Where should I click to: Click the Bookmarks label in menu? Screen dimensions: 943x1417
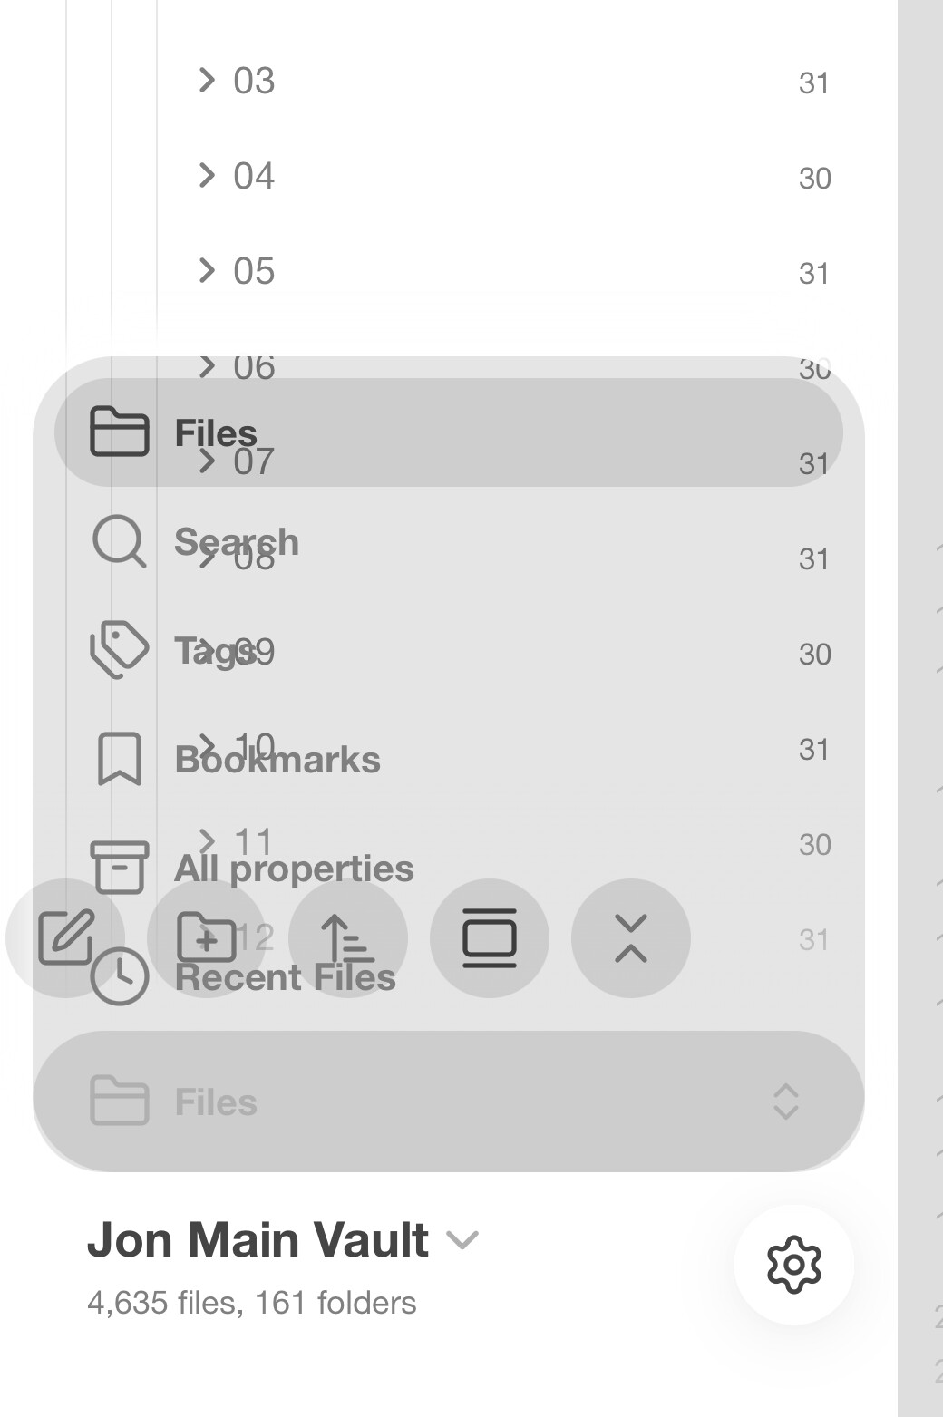(277, 760)
